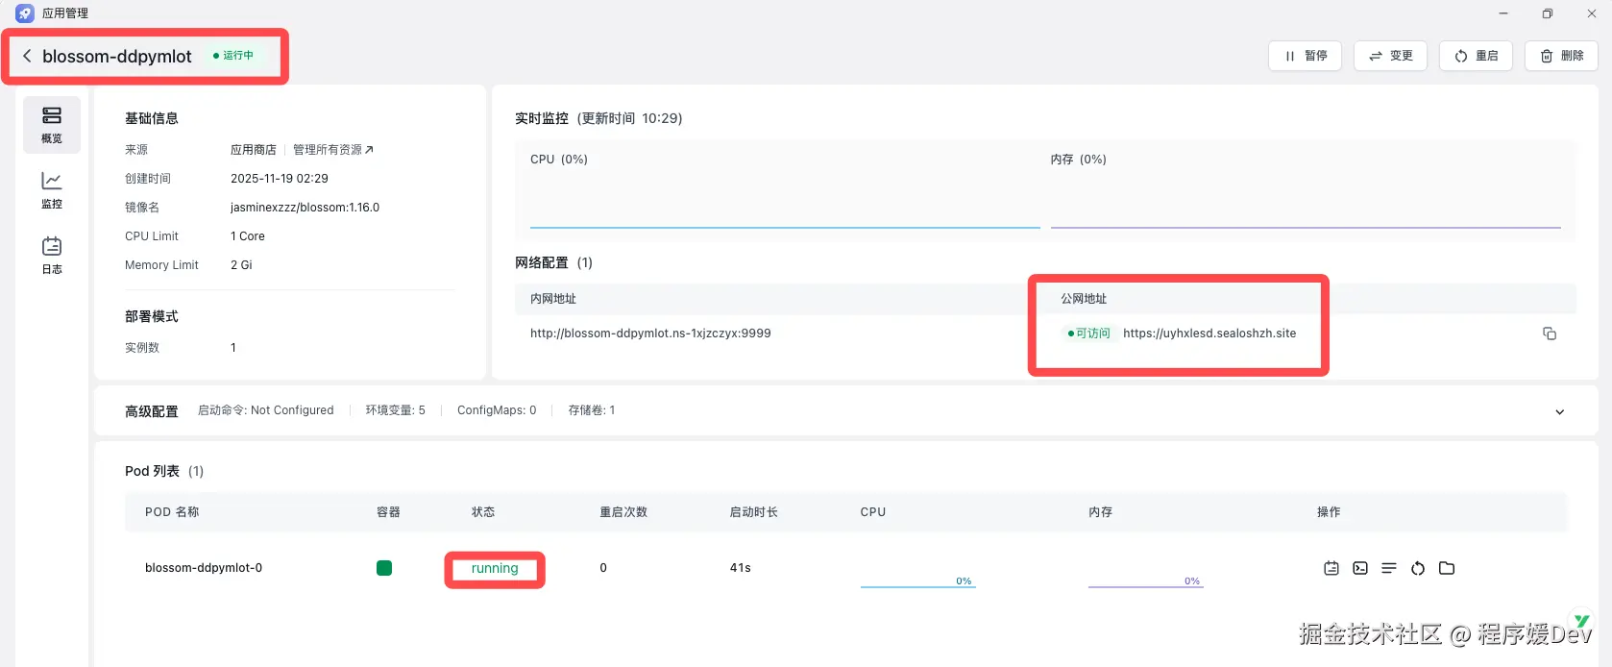Go back using the left arrow beside blossom-ddpymlot
1612x667 pixels.
[x=27, y=56]
